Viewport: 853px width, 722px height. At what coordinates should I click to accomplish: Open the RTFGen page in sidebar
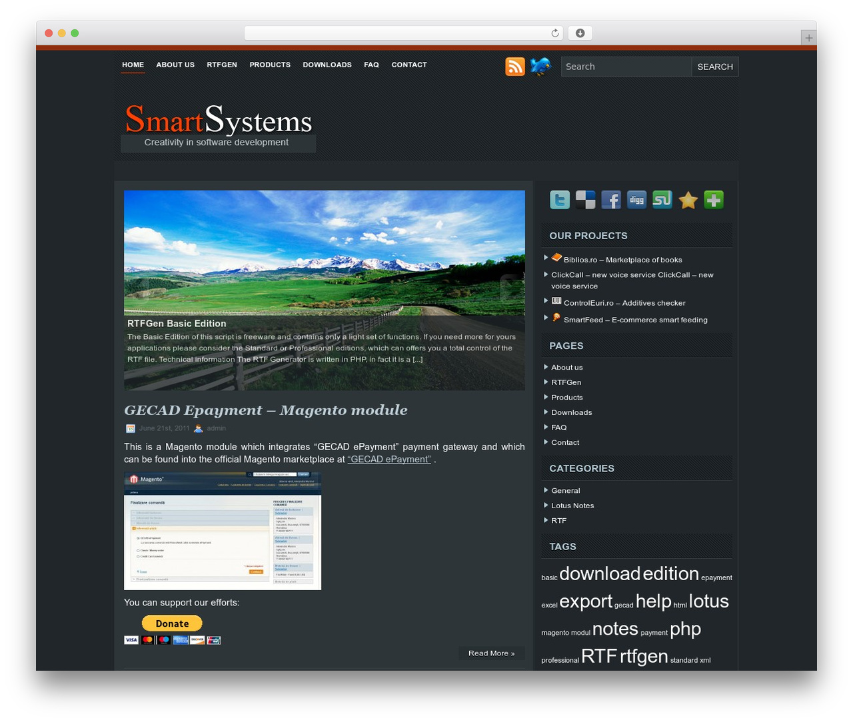[566, 382]
